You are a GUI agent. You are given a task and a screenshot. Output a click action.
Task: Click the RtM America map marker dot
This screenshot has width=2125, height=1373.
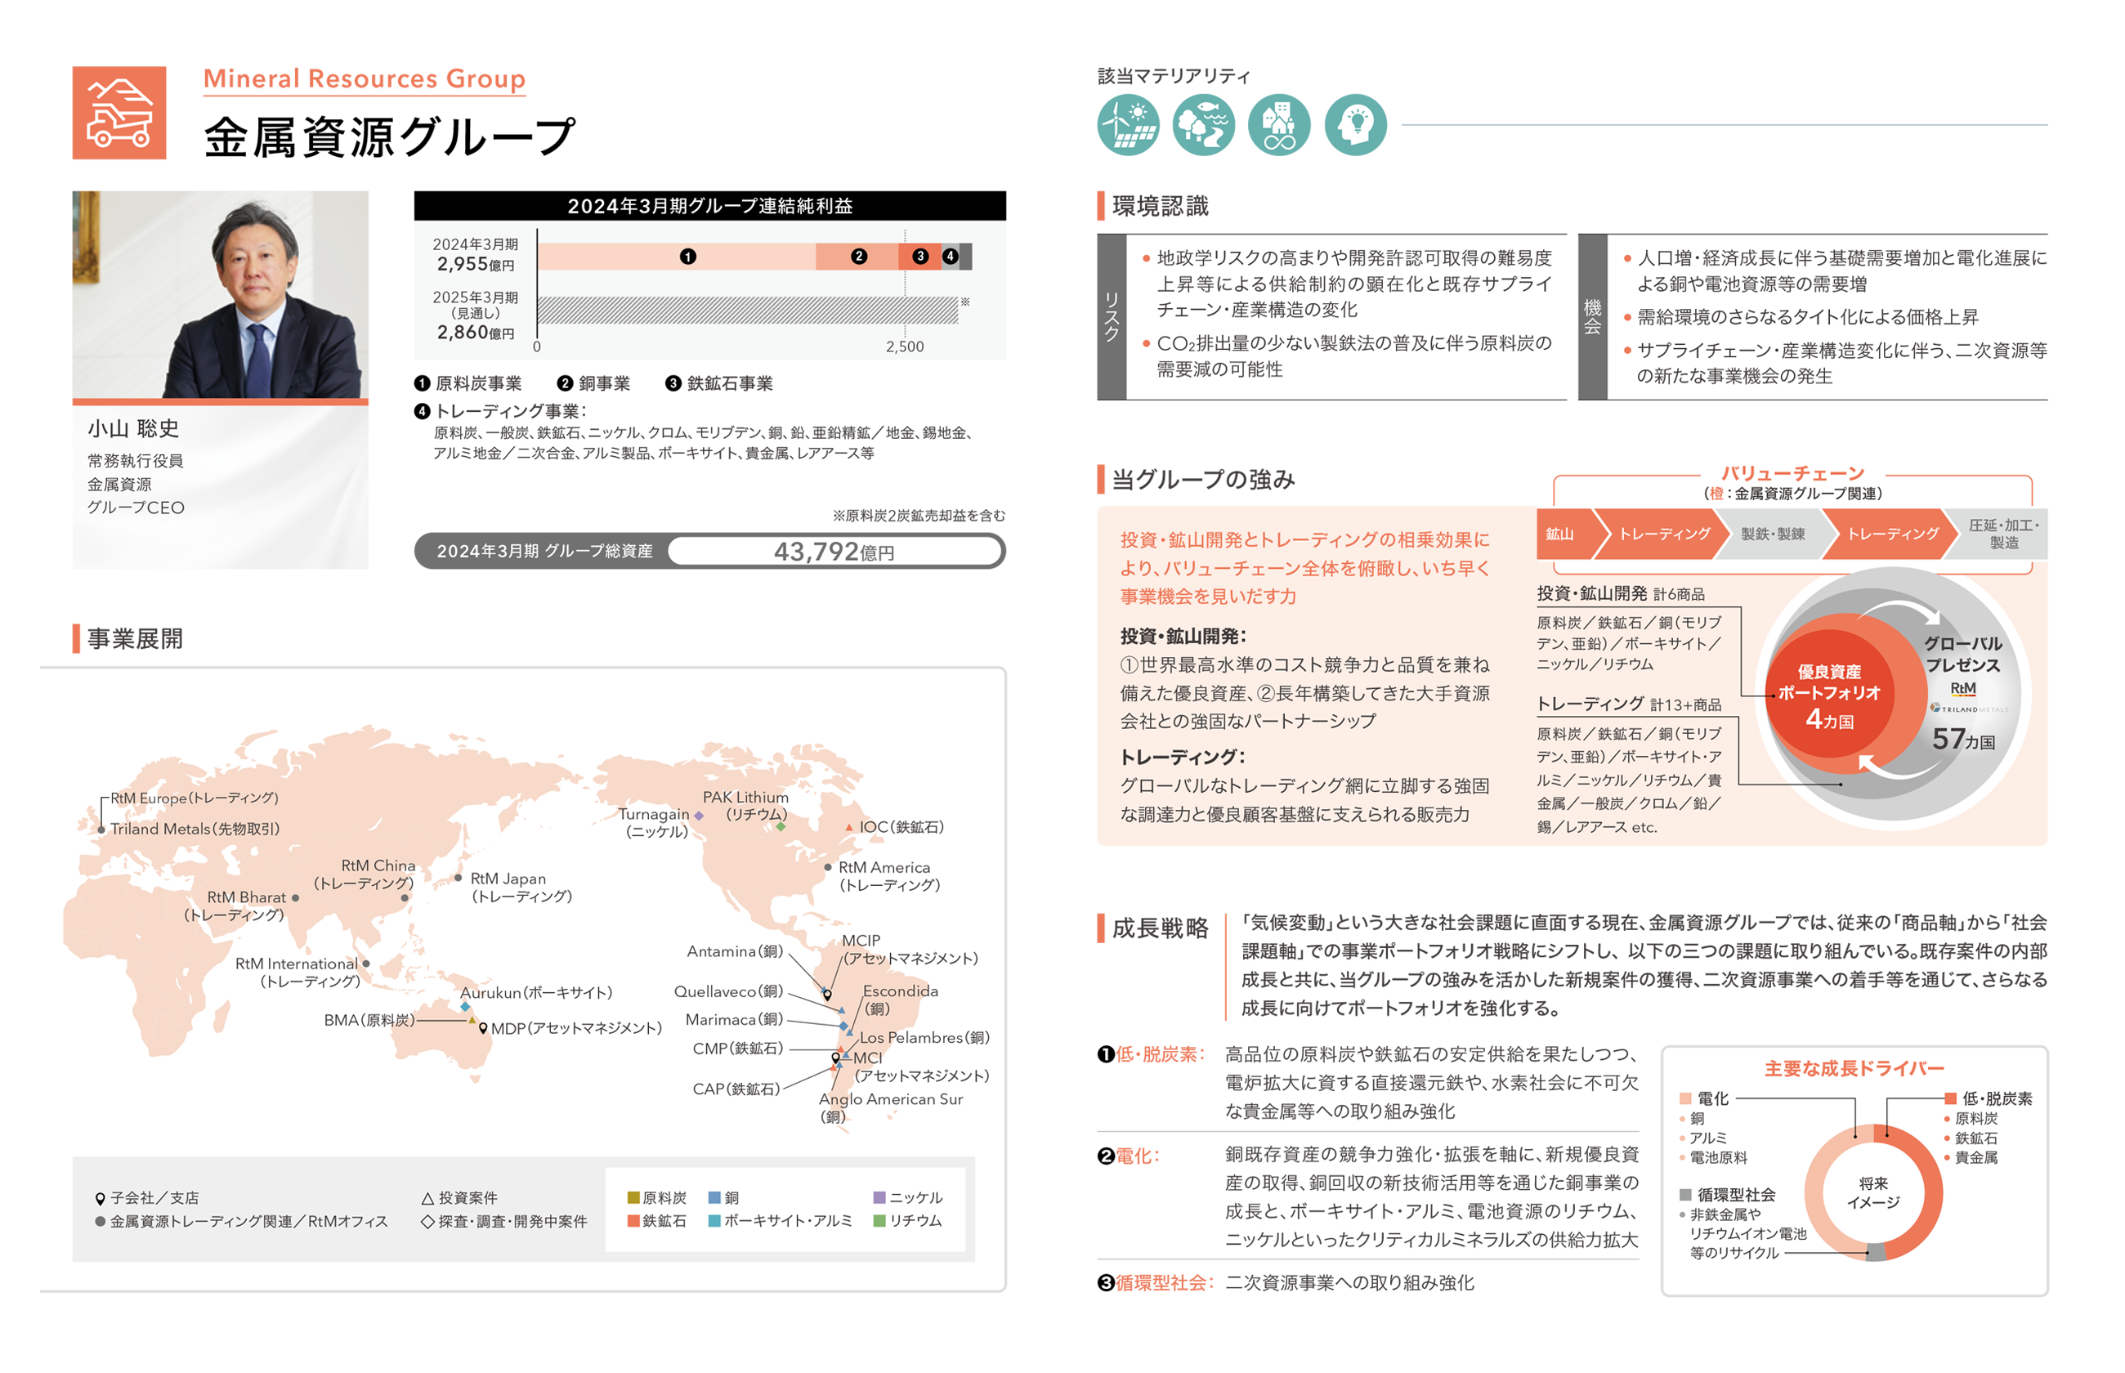[x=828, y=866]
